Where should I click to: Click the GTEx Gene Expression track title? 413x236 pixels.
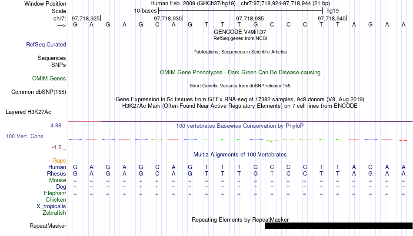pyautogui.click(x=240, y=99)
